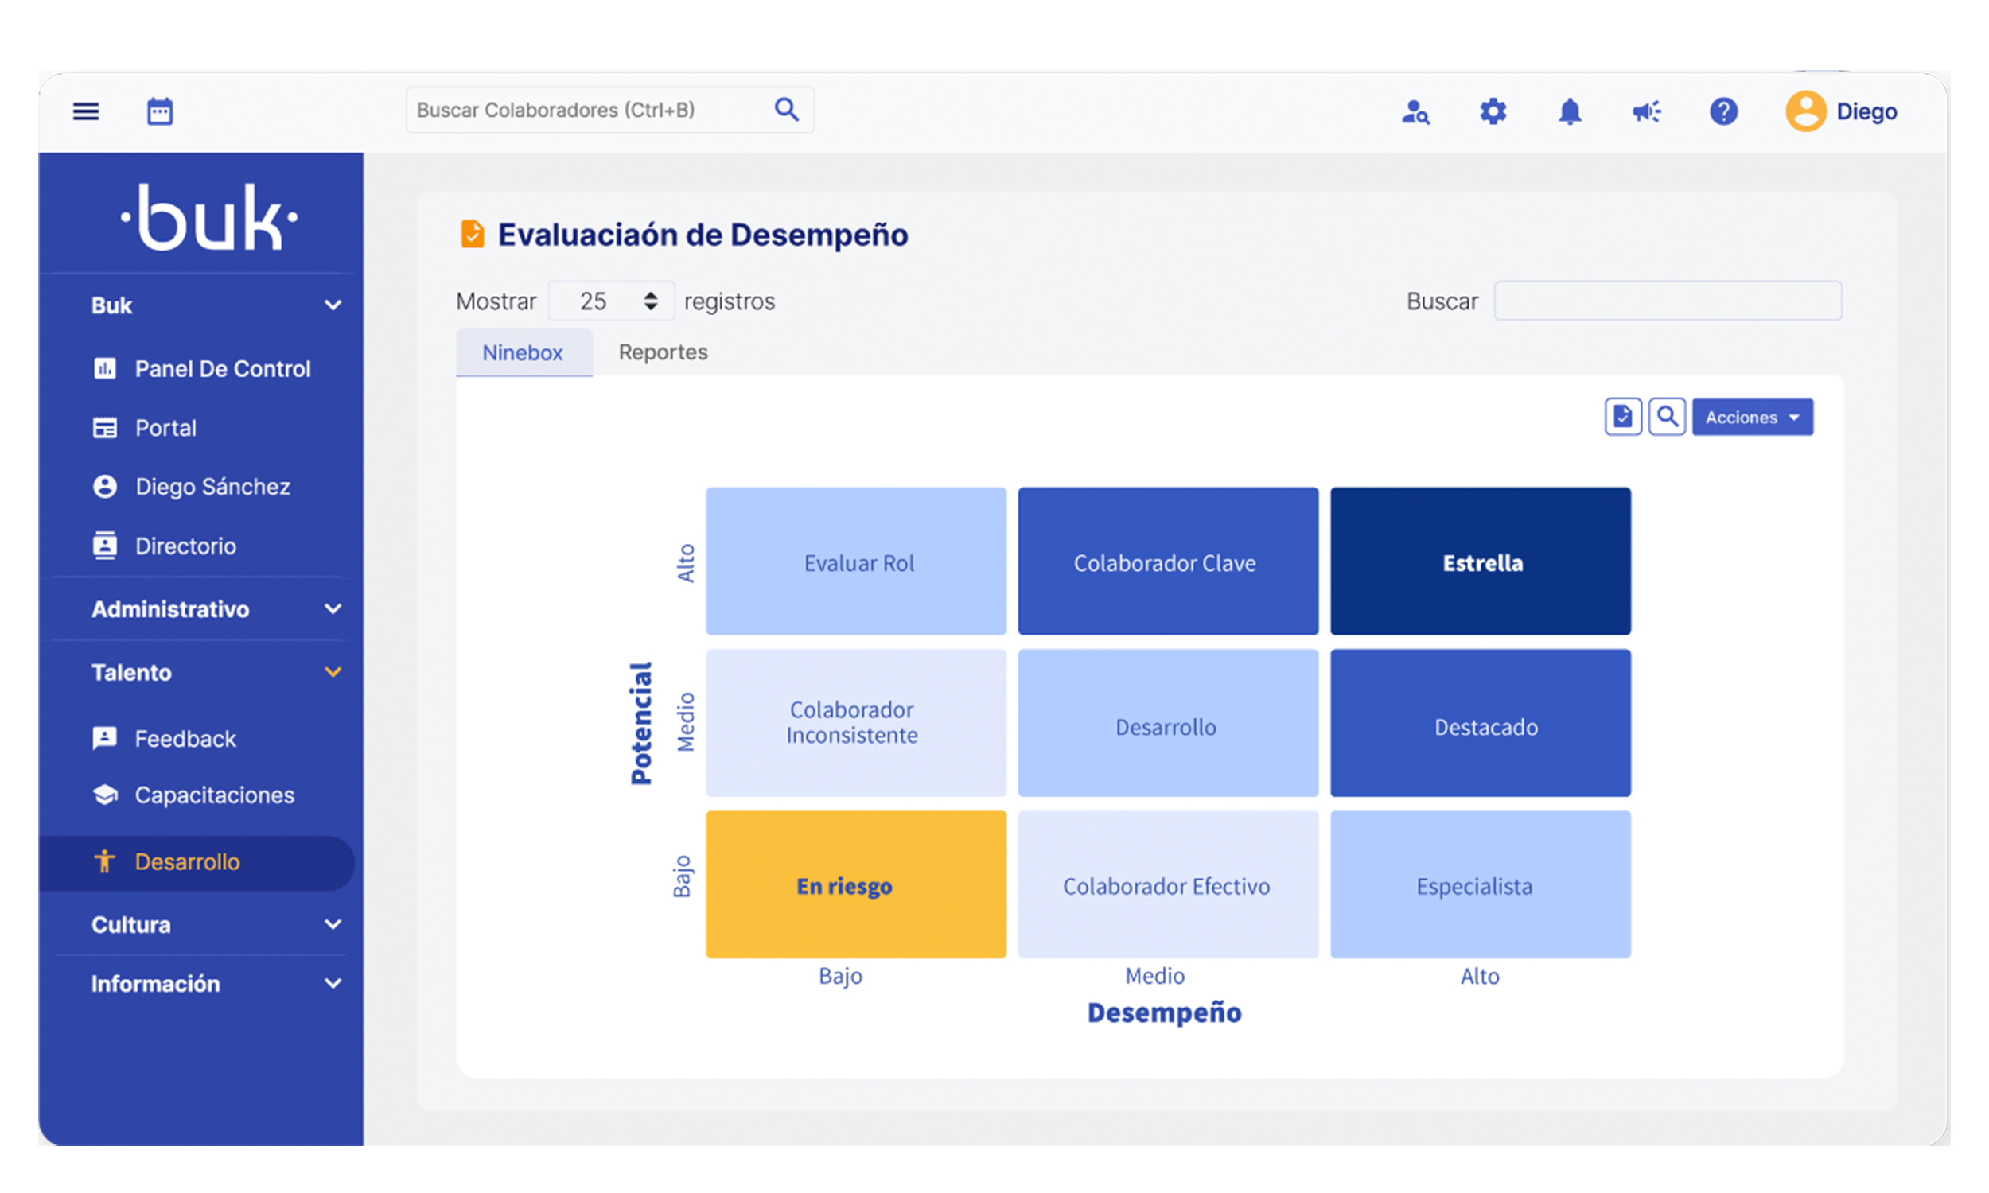Switch to the Reportes tab
The image size is (1989, 1193).
click(x=663, y=352)
